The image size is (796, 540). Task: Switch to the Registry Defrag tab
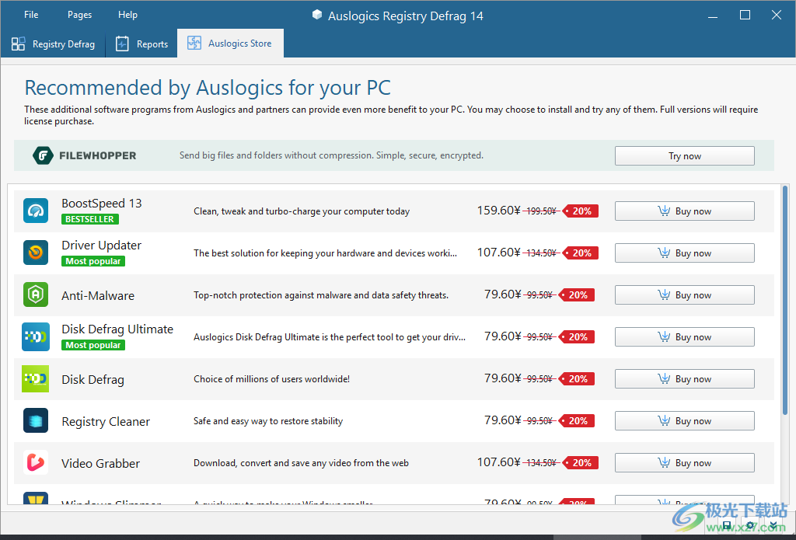pyautogui.click(x=53, y=44)
